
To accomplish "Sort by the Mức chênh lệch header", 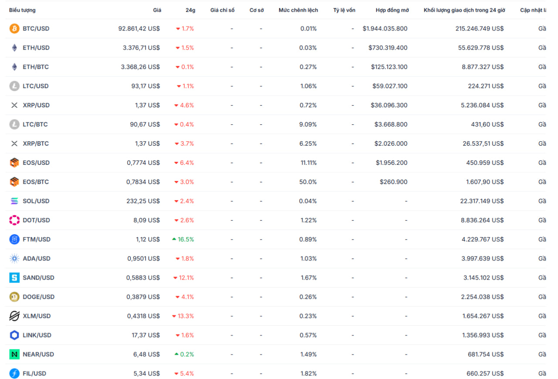I will click(x=299, y=10).
